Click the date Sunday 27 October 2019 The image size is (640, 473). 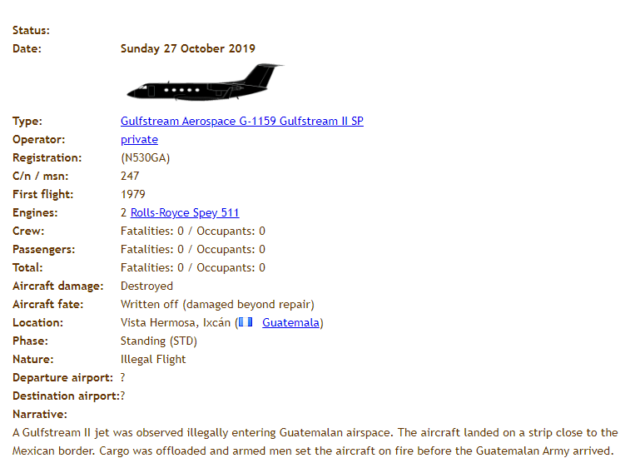(x=188, y=48)
